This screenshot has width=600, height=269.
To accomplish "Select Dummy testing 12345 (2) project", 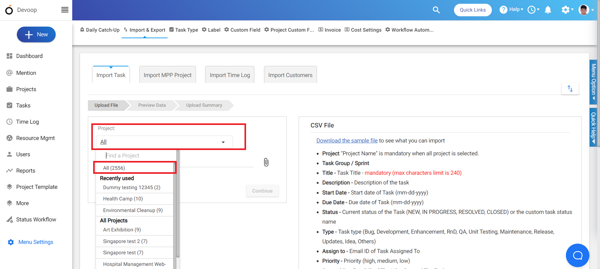I will pos(135,187).
